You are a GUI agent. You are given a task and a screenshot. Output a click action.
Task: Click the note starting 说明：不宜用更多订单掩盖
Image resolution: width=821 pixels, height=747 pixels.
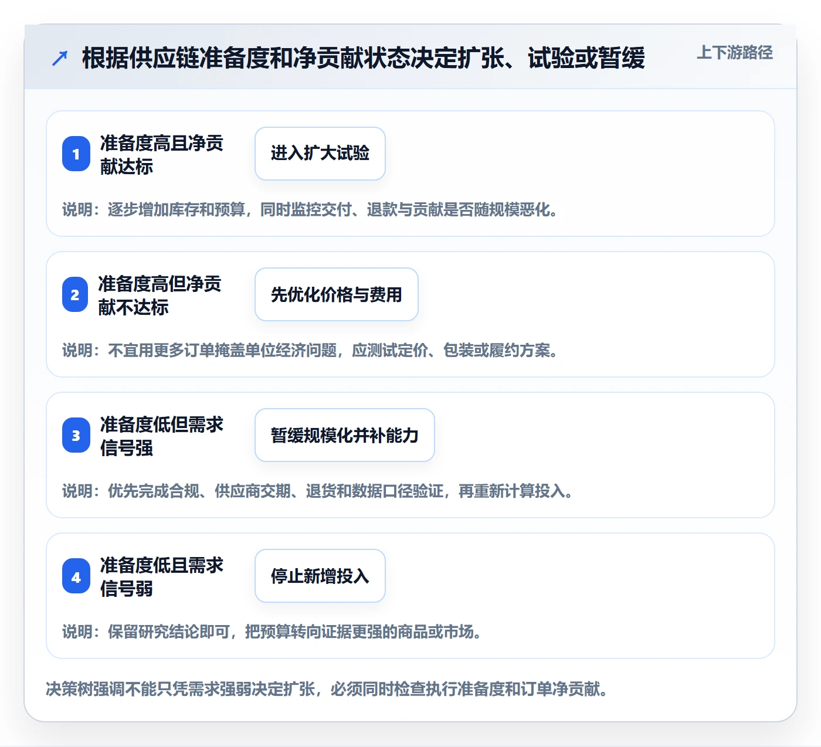pyautogui.click(x=310, y=350)
